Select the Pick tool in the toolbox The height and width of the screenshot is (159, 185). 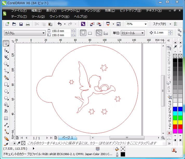6,43
